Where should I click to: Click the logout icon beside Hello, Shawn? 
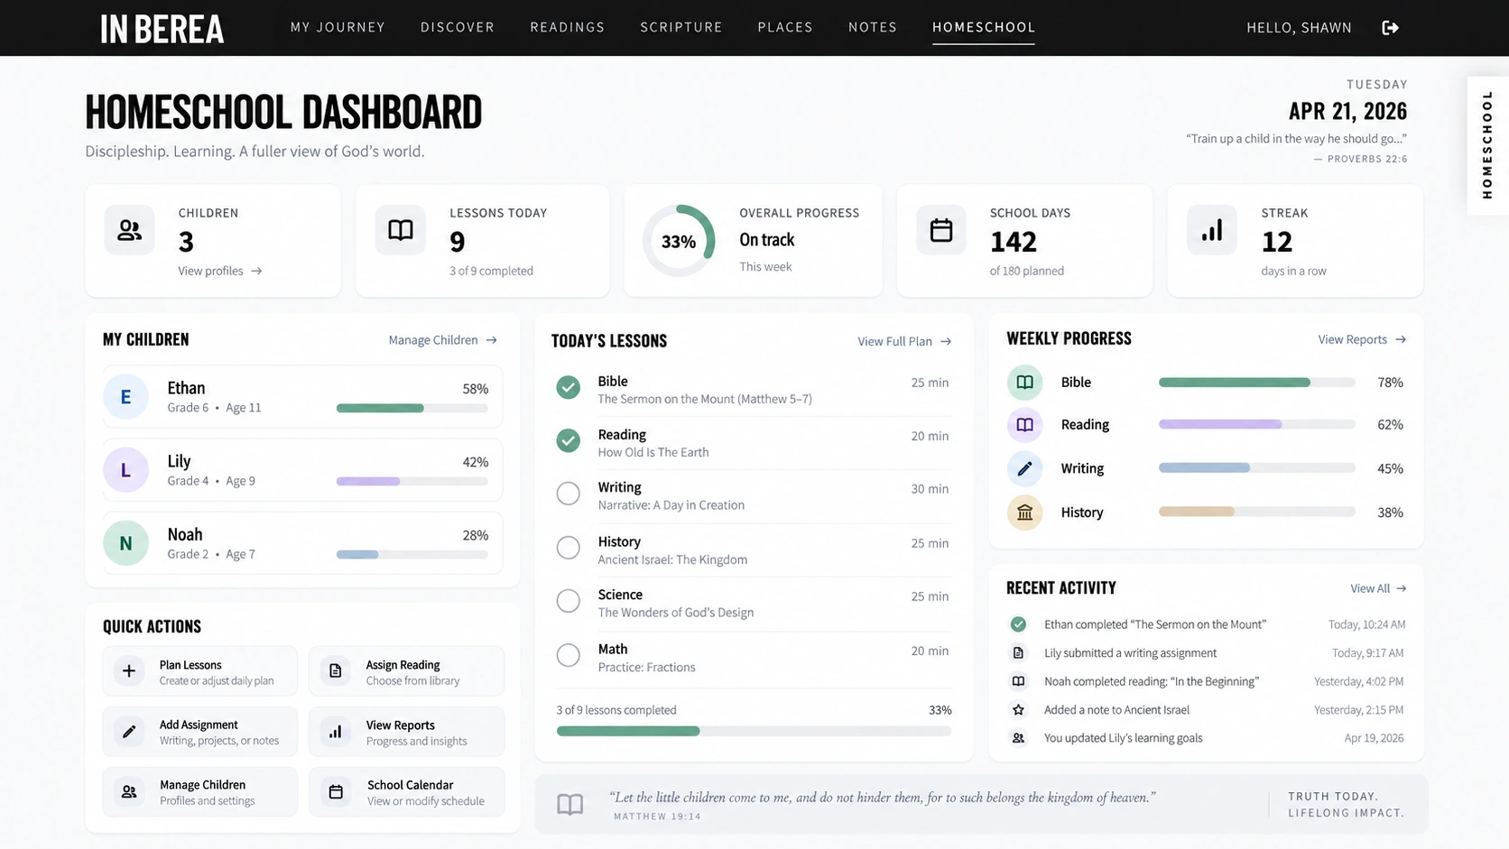(x=1390, y=28)
